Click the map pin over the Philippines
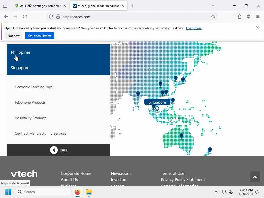The height and width of the screenshot is (198, 264). click(x=173, y=101)
